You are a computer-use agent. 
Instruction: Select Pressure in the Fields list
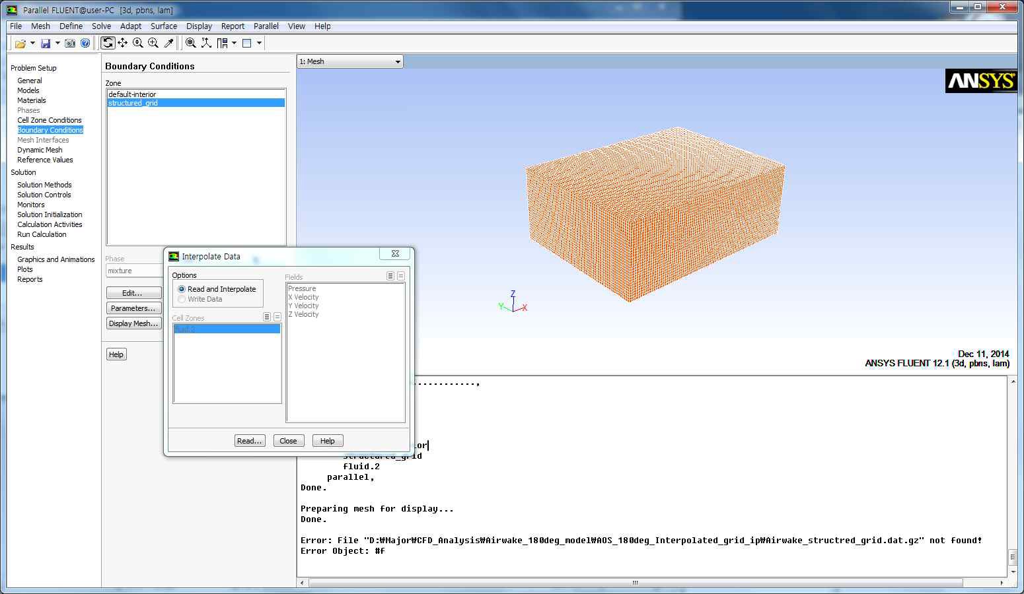click(x=302, y=288)
